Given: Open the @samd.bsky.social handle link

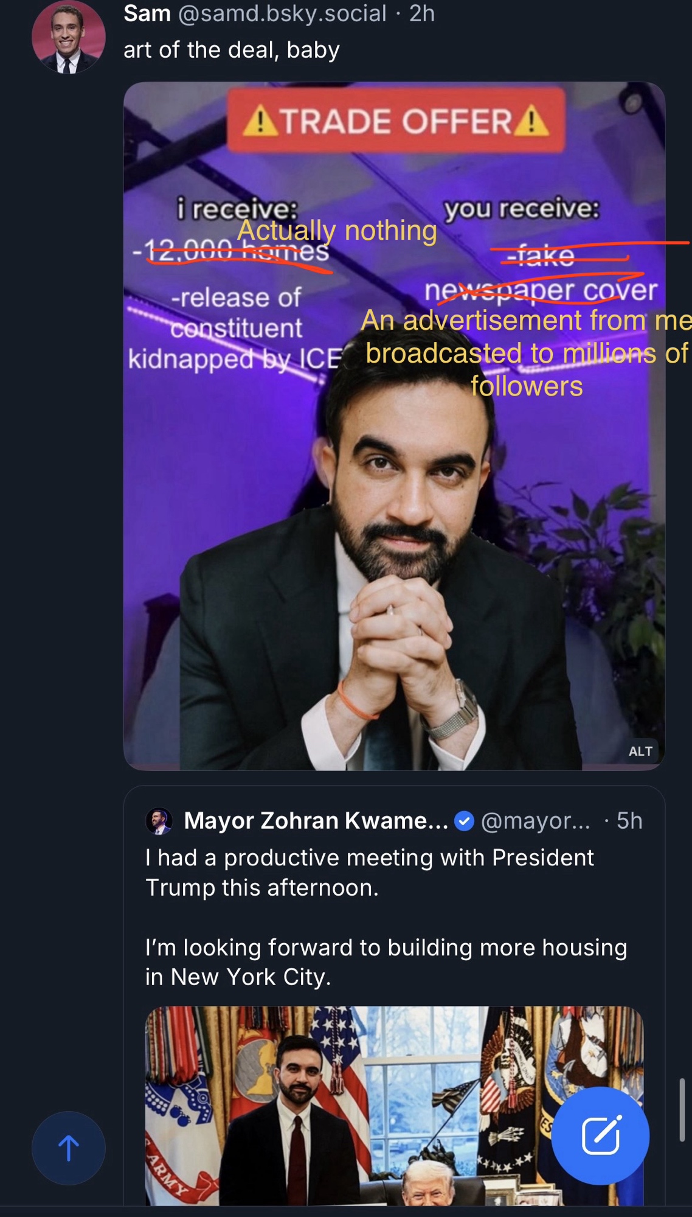Looking at the screenshot, I should click(x=282, y=13).
